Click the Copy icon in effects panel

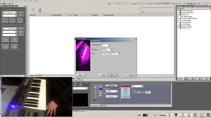pyautogui.click(x=75, y=84)
